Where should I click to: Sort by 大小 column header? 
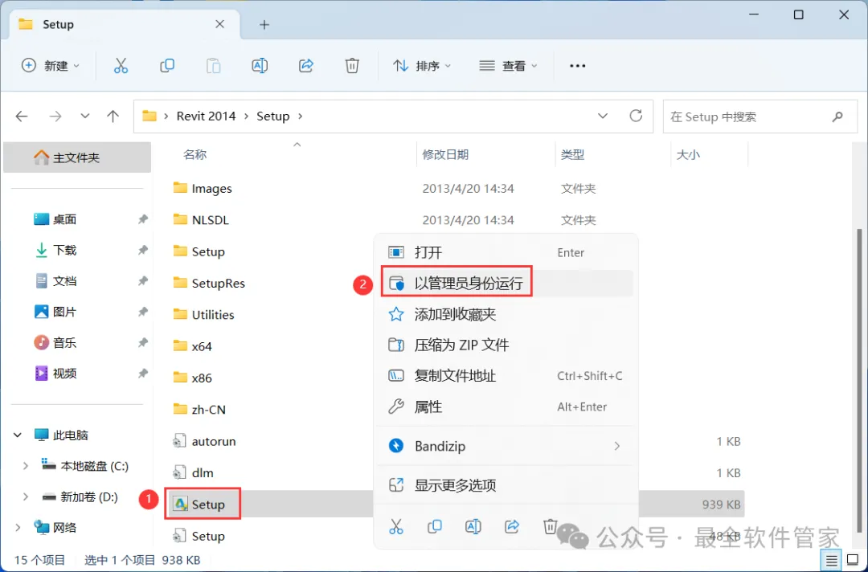coord(688,155)
